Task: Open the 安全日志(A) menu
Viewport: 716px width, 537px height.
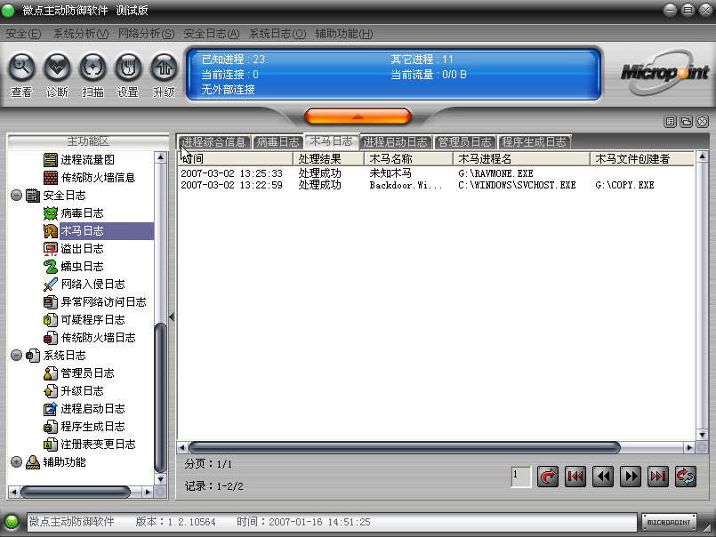Action: point(212,34)
